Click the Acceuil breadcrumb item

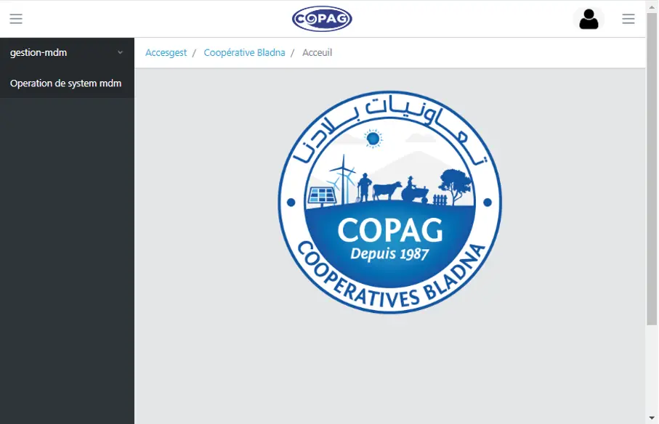(317, 52)
